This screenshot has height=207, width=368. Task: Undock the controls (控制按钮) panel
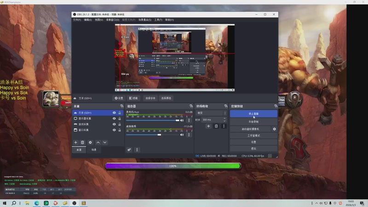click(x=276, y=106)
